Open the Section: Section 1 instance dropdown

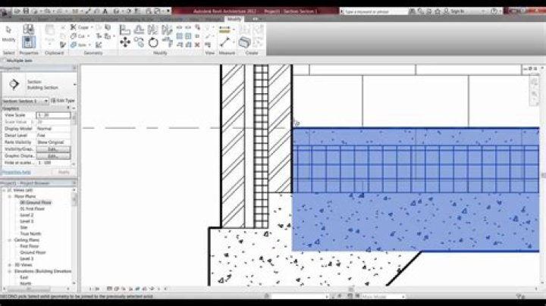pyautogui.click(x=25, y=101)
